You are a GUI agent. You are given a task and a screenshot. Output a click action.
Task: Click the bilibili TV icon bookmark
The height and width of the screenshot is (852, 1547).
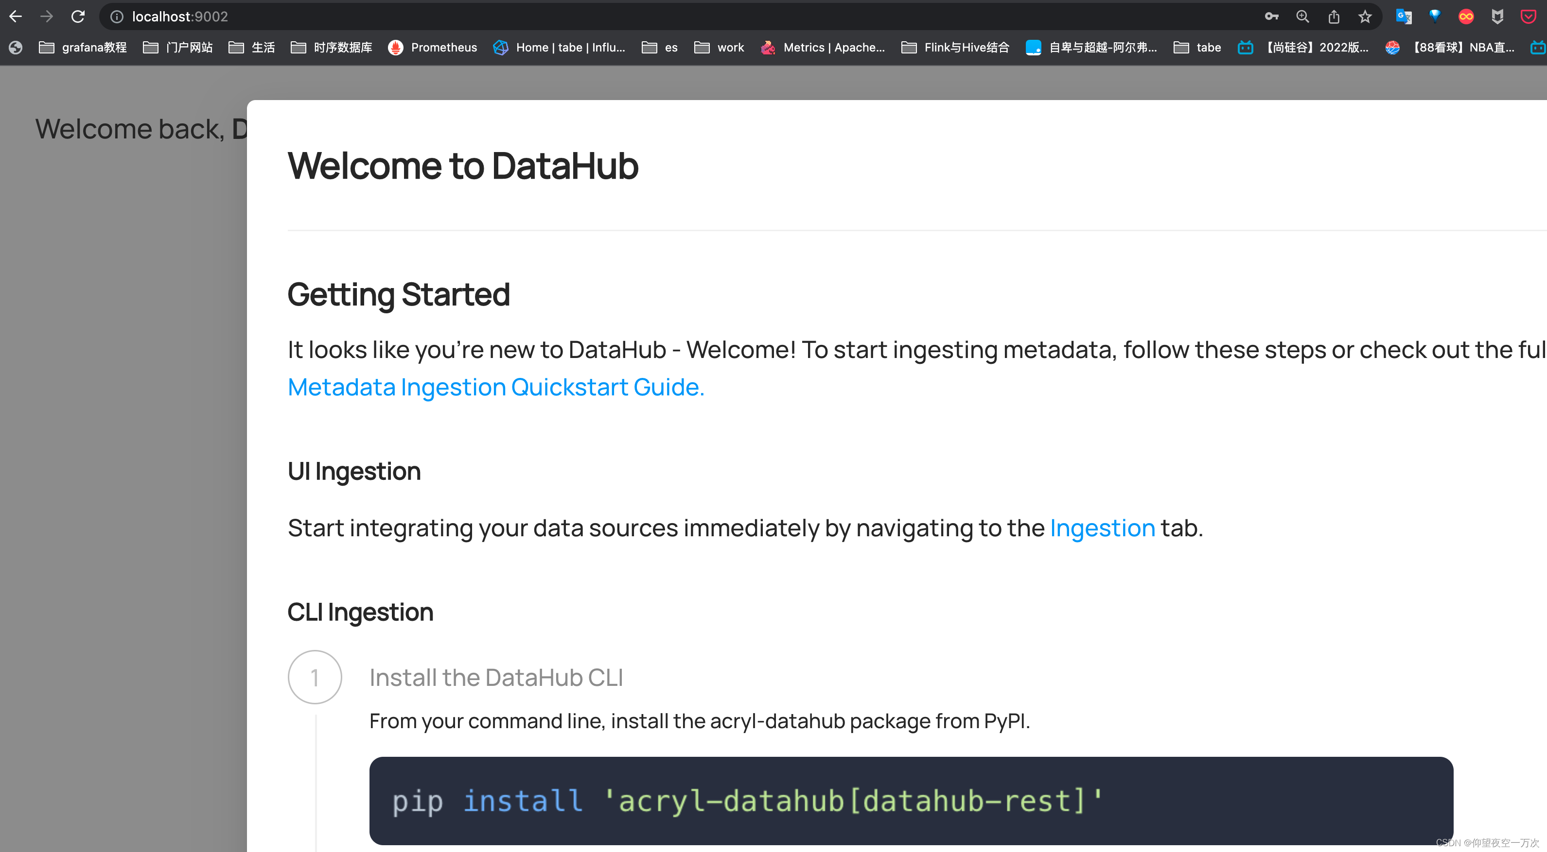1245,48
